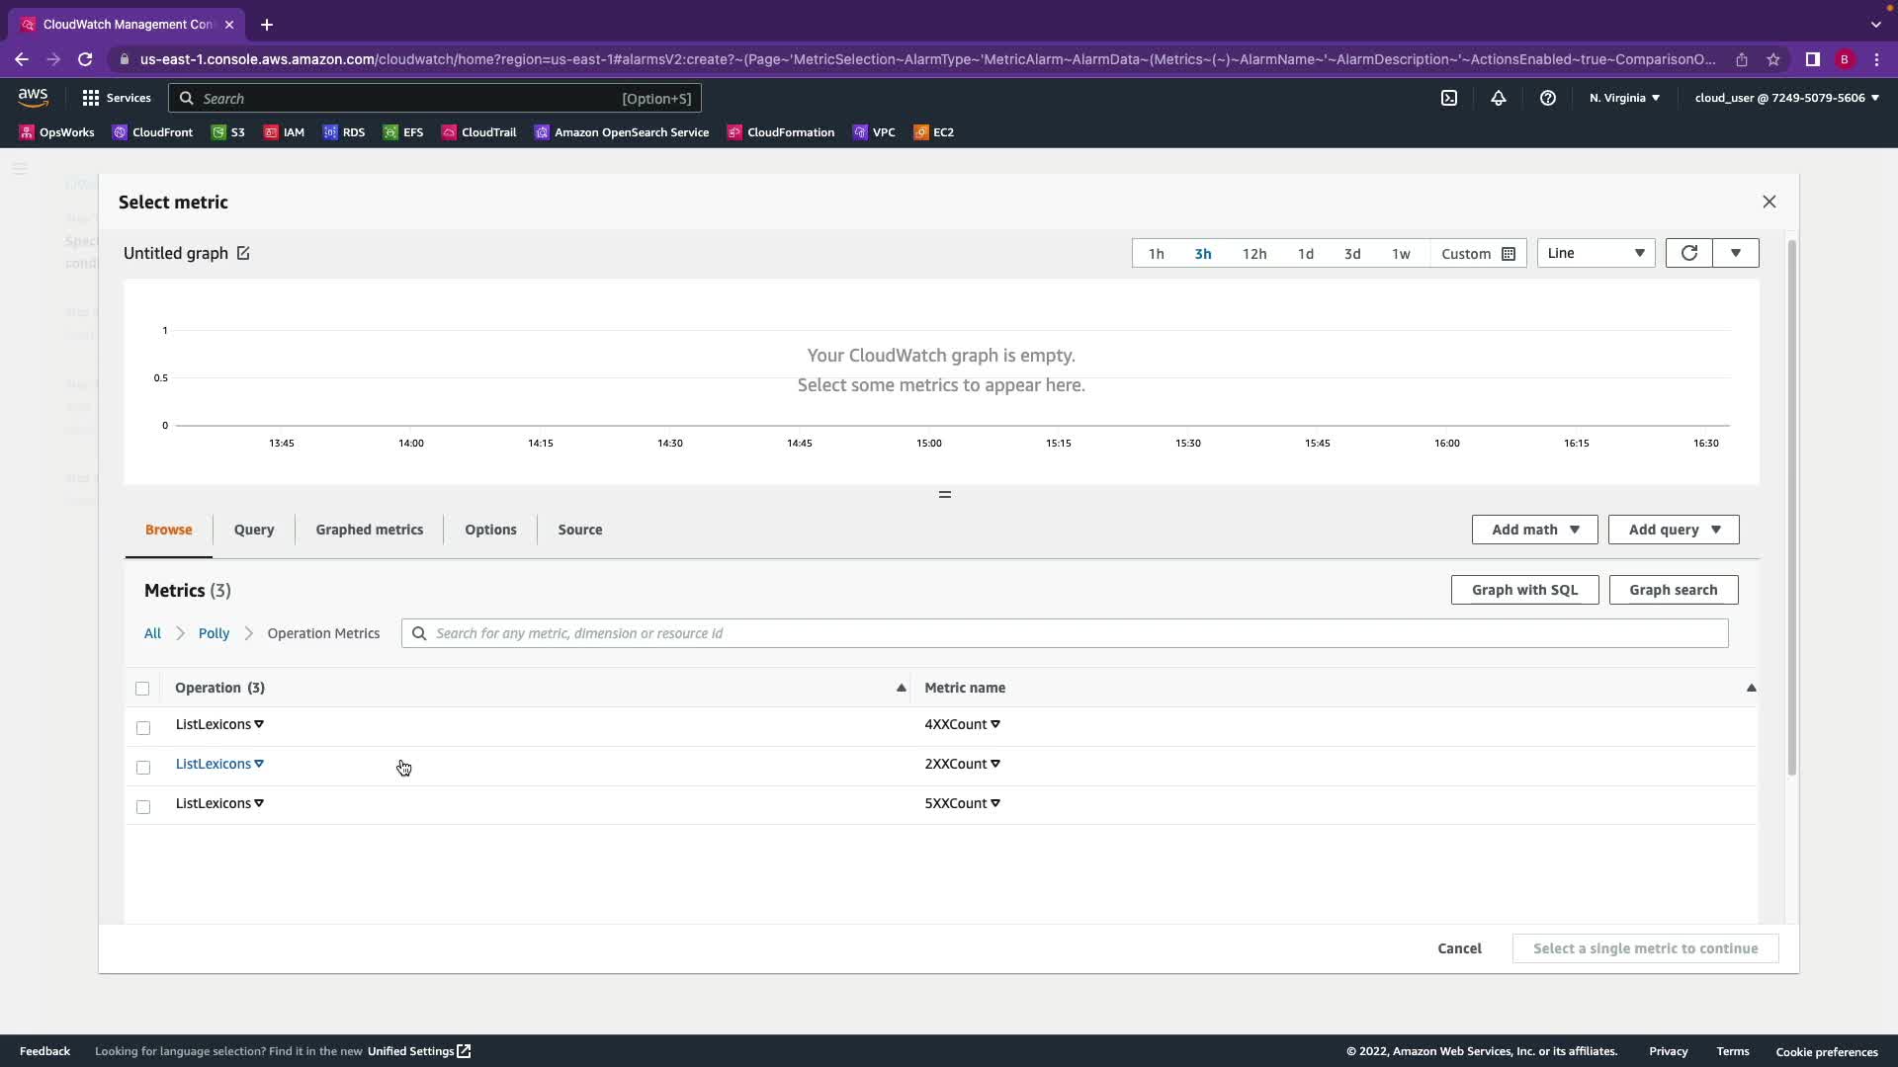Open the Custom time range calendar icon
Image resolution: width=1898 pixels, height=1067 pixels.
(x=1509, y=254)
